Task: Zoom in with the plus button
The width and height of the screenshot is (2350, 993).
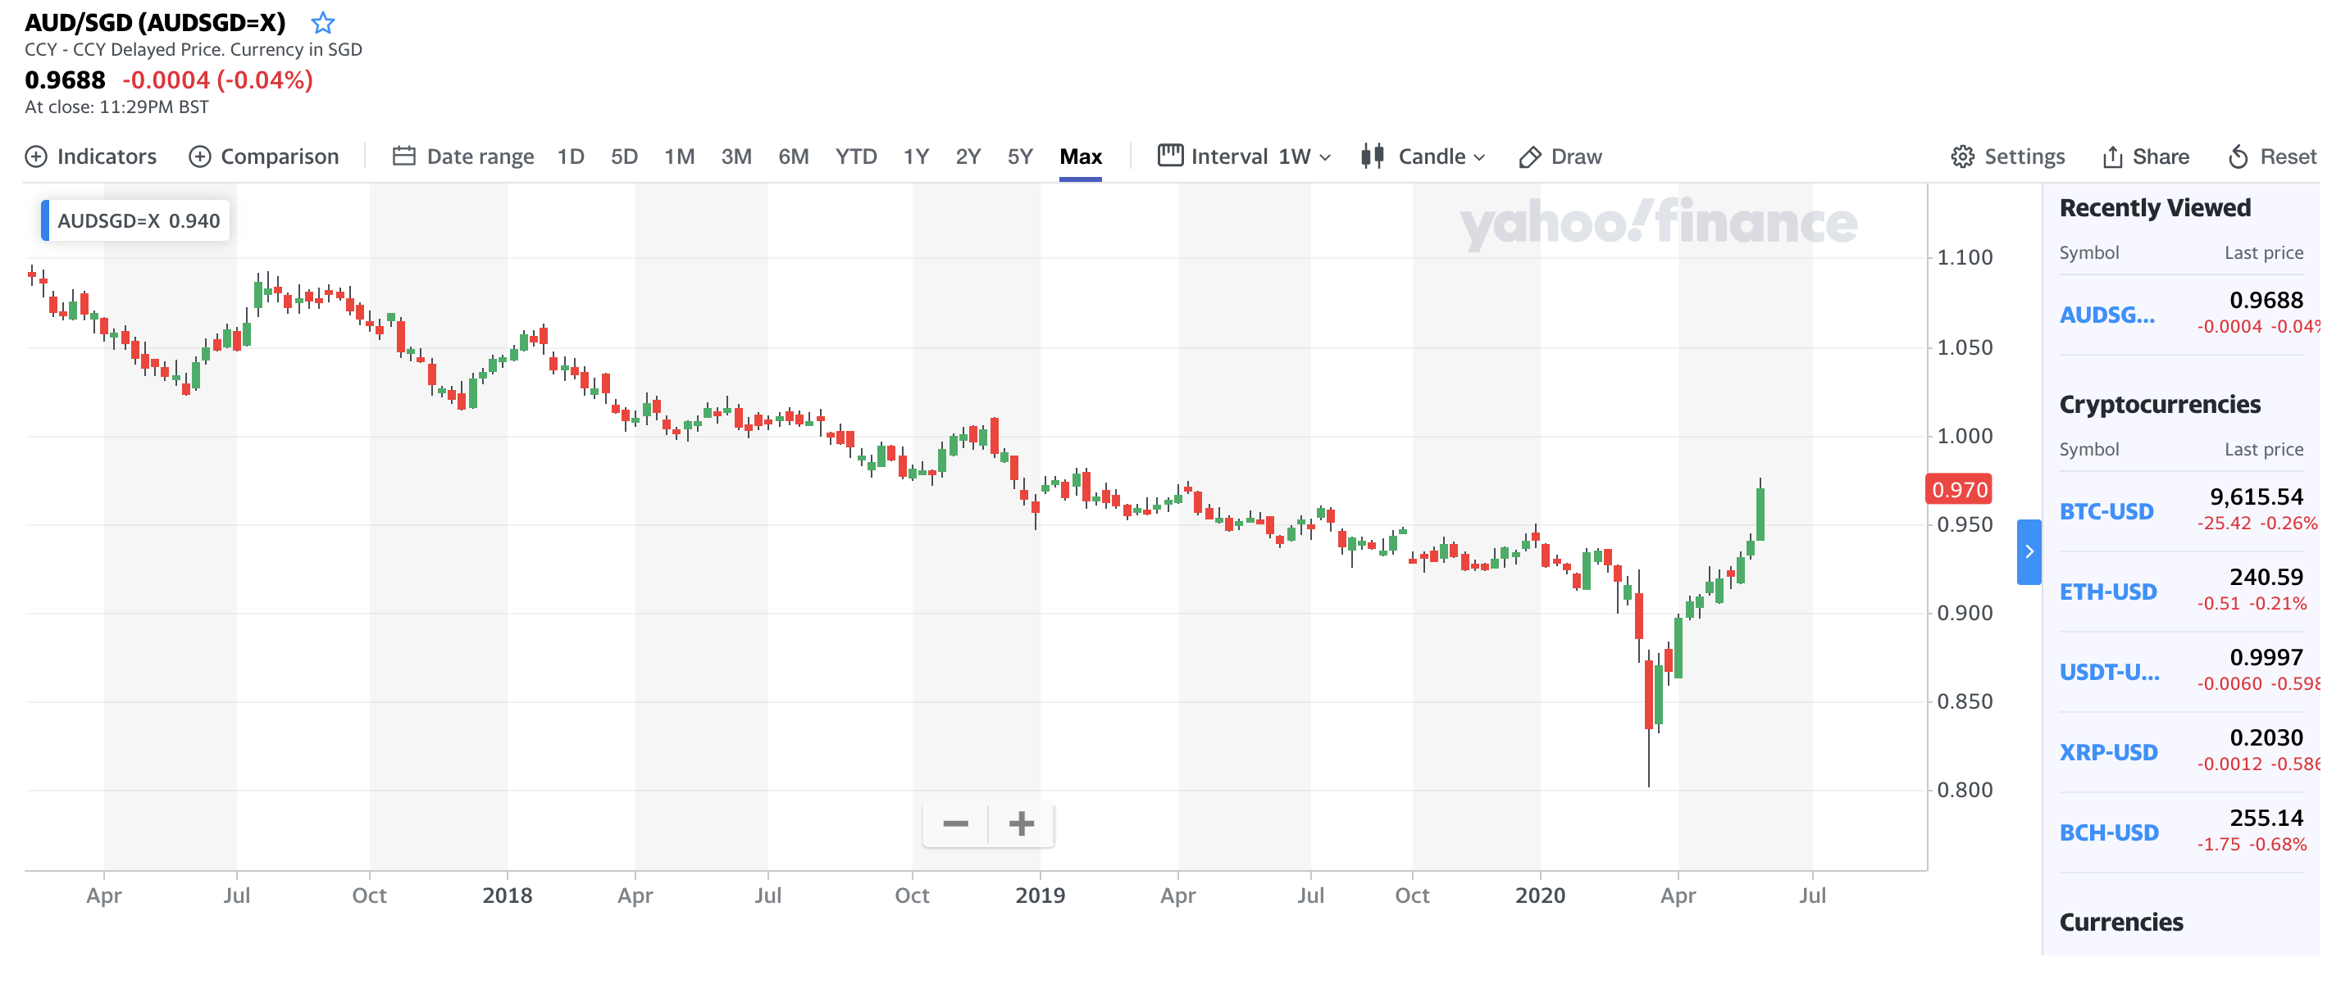Action: pyautogui.click(x=1022, y=824)
